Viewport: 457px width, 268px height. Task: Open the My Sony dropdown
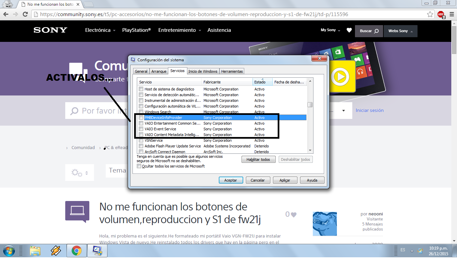tap(330, 30)
